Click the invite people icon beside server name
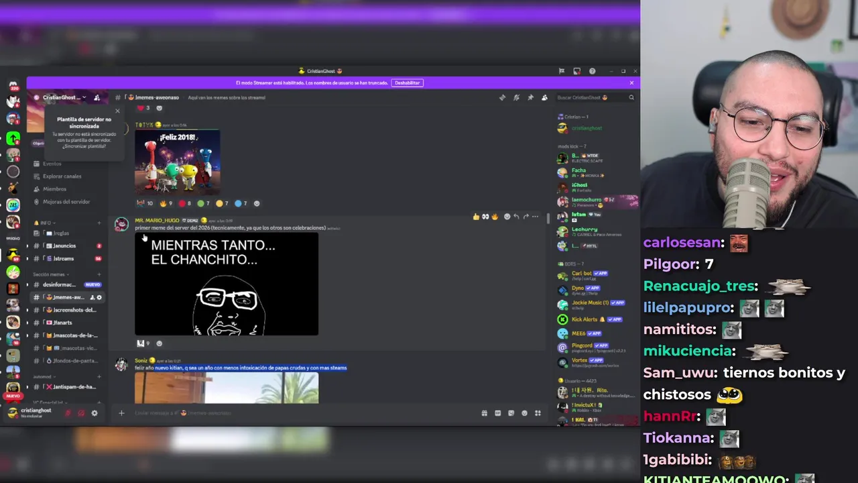This screenshot has width=858, height=483. tap(97, 97)
